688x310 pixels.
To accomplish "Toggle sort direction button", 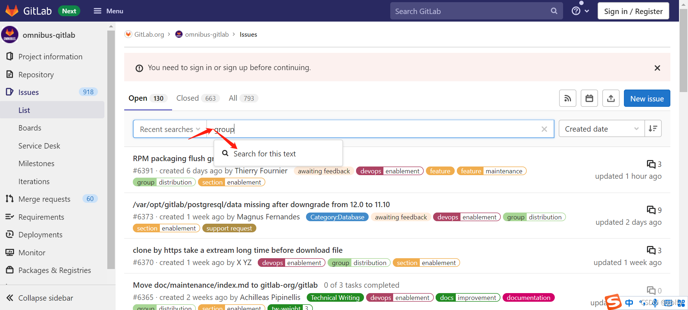I will pos(653,129).
